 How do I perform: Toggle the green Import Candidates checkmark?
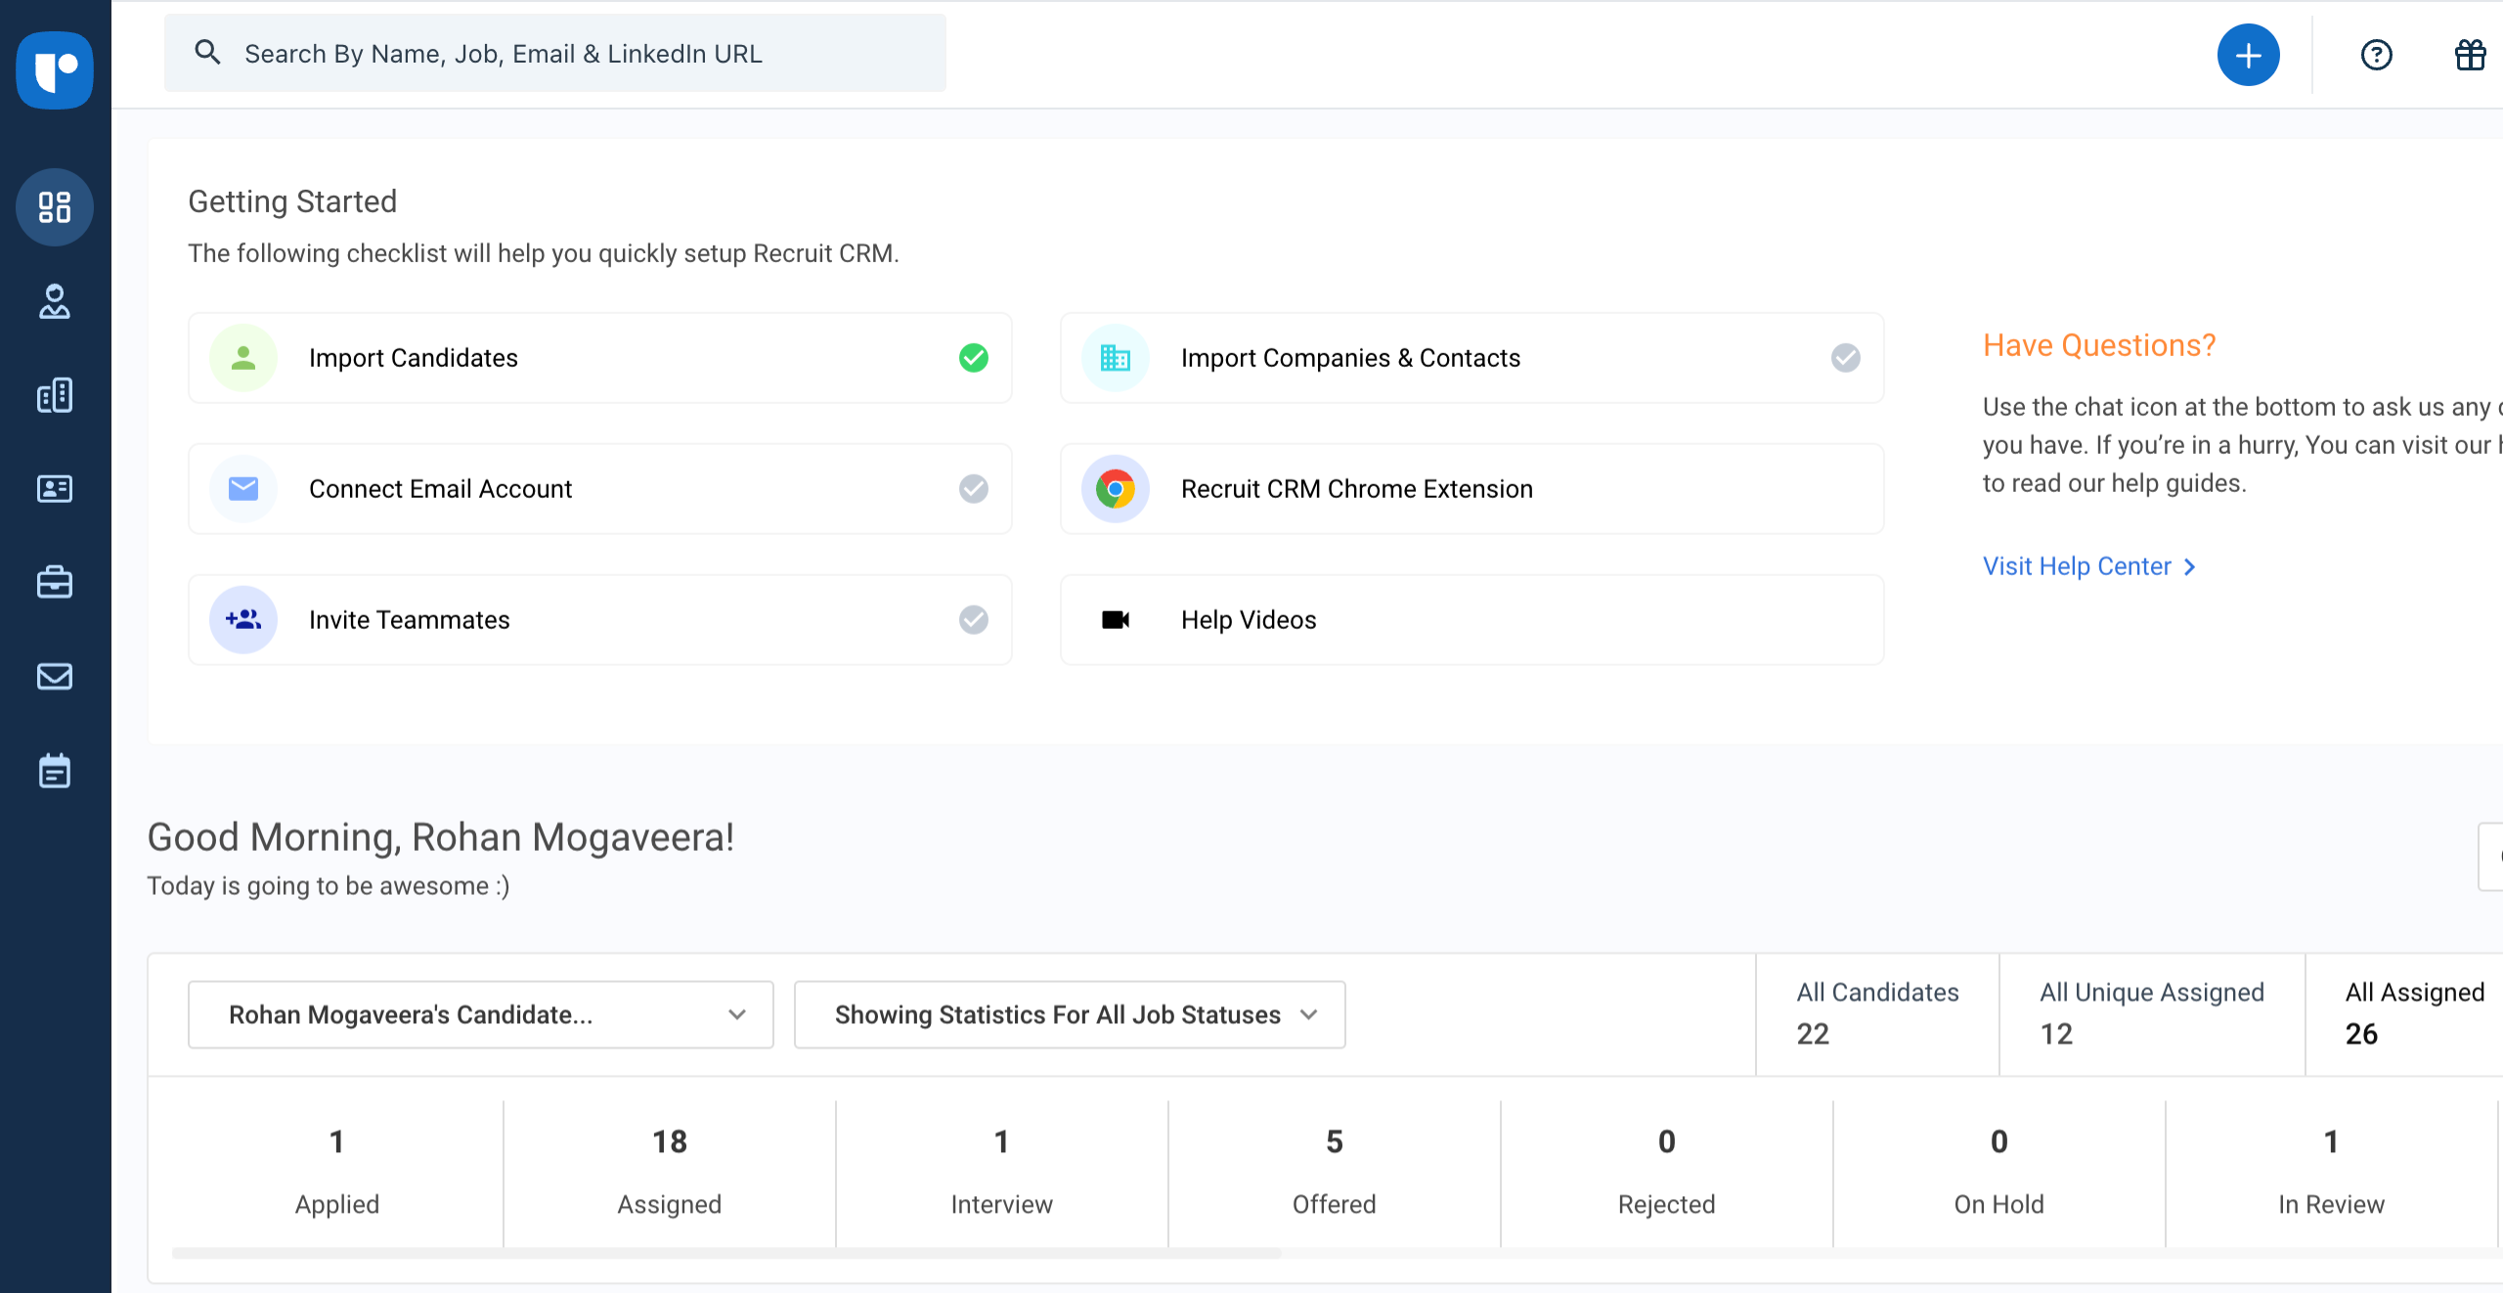[974, 358]
